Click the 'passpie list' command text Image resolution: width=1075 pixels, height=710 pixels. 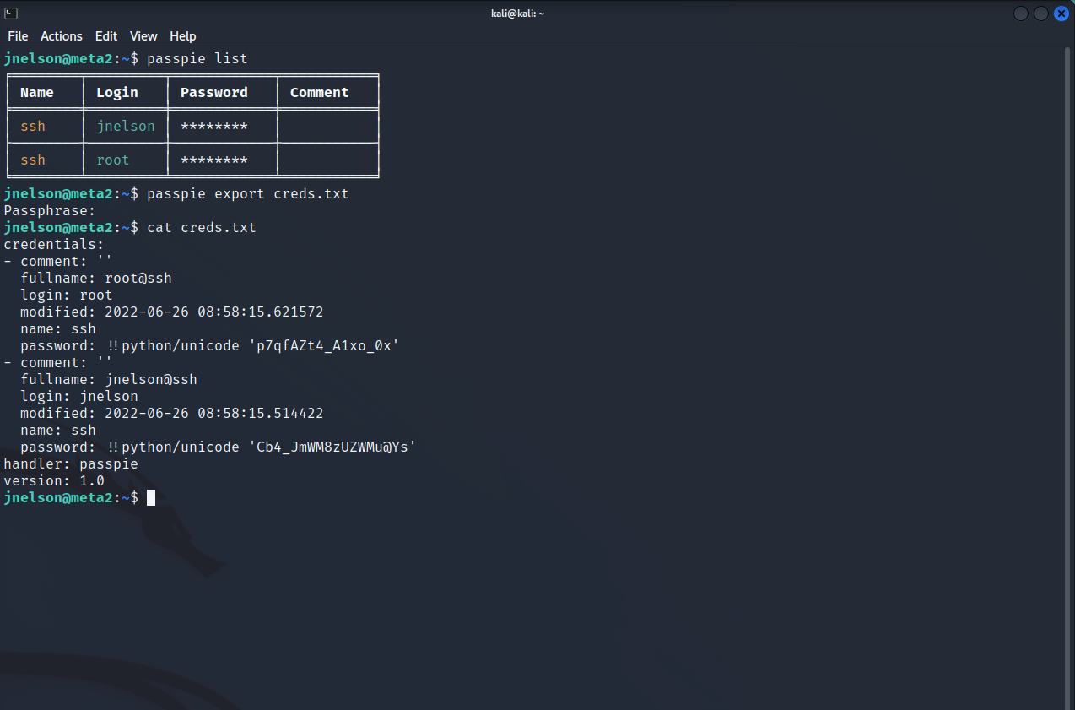pyautogui.click(x=197, y=58)
